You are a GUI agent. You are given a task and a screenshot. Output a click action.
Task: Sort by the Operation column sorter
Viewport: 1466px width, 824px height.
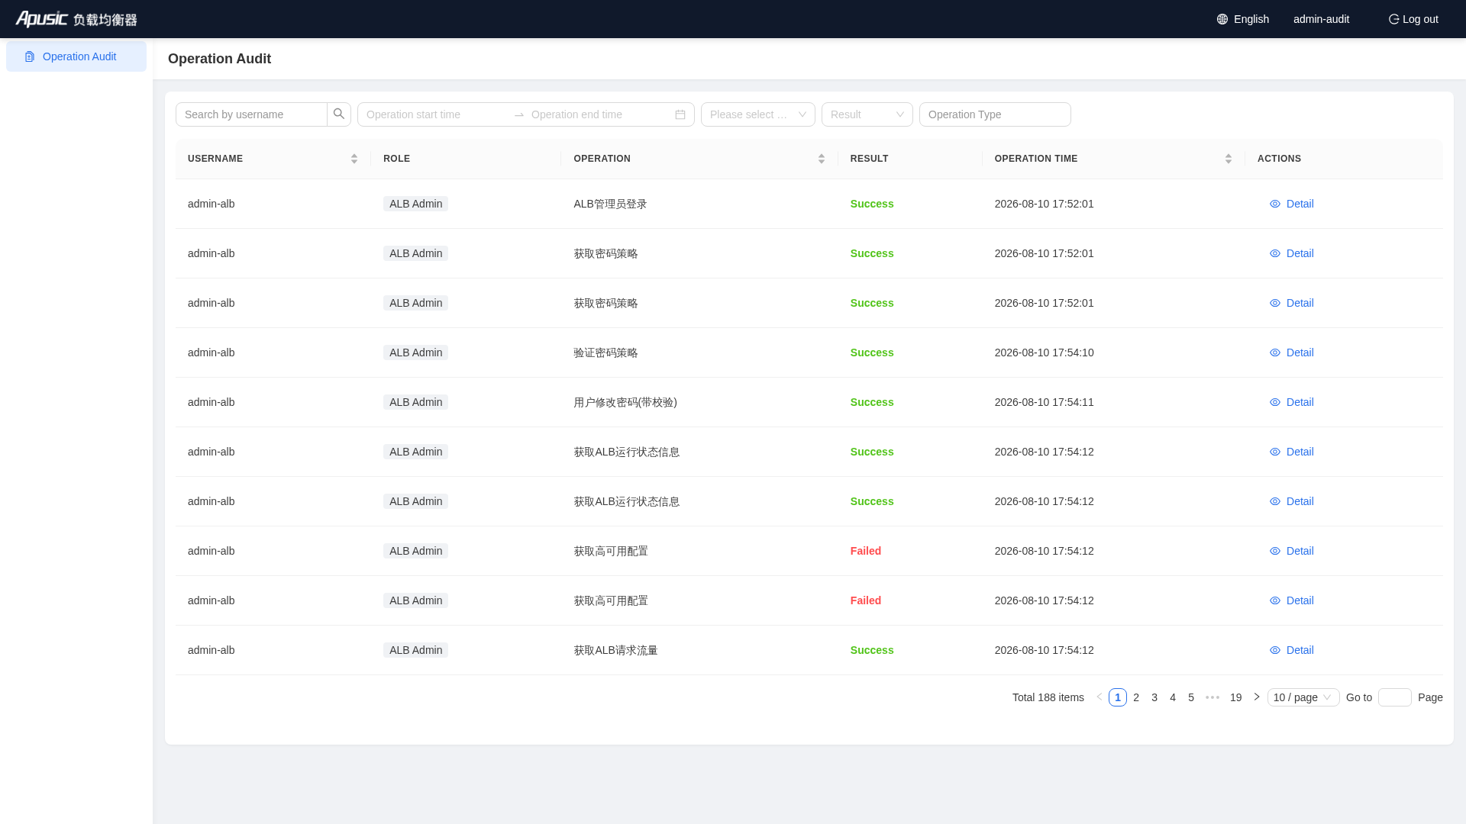(822, 159)
